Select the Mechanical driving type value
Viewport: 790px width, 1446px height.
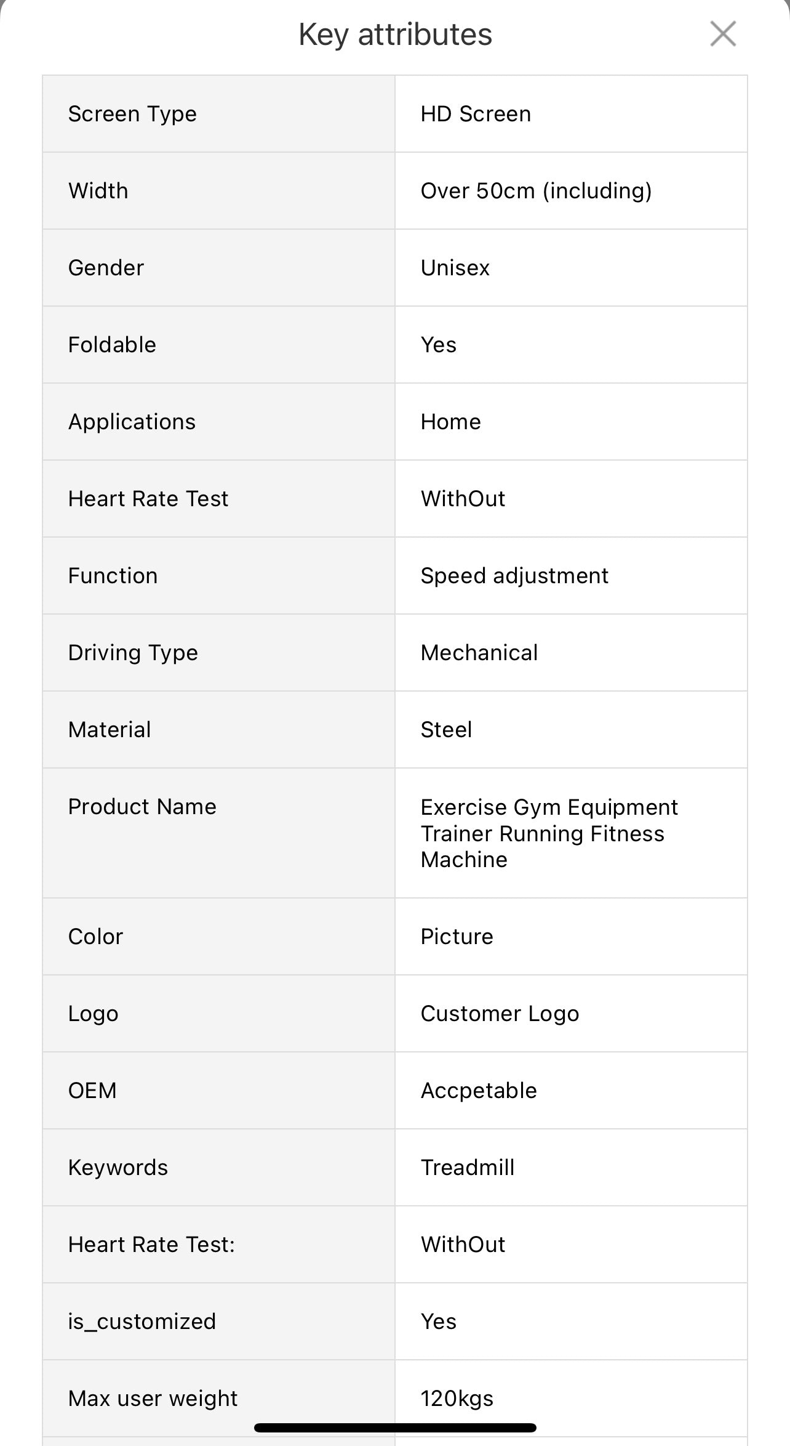479,653
